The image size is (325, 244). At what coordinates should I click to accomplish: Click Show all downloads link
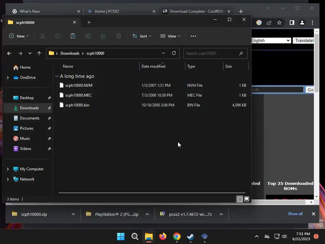295,214
